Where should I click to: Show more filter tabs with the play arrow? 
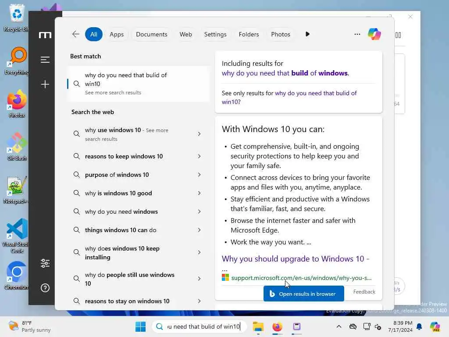pyautogui.click(x=307, y=34)
